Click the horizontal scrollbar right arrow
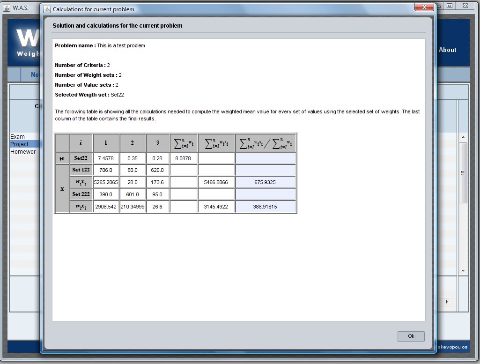The image size is (480, 364). tap(447, 302)
